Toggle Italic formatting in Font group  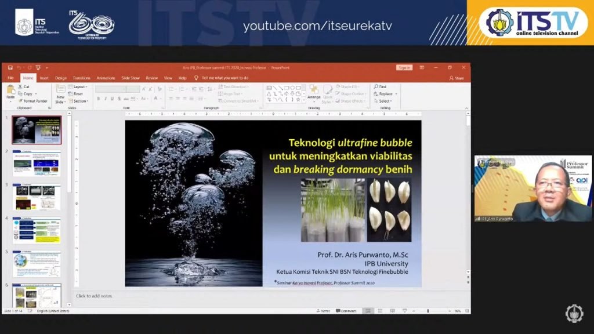106,99
